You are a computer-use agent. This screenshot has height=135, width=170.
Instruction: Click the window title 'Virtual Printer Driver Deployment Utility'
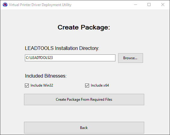(40, 5)
